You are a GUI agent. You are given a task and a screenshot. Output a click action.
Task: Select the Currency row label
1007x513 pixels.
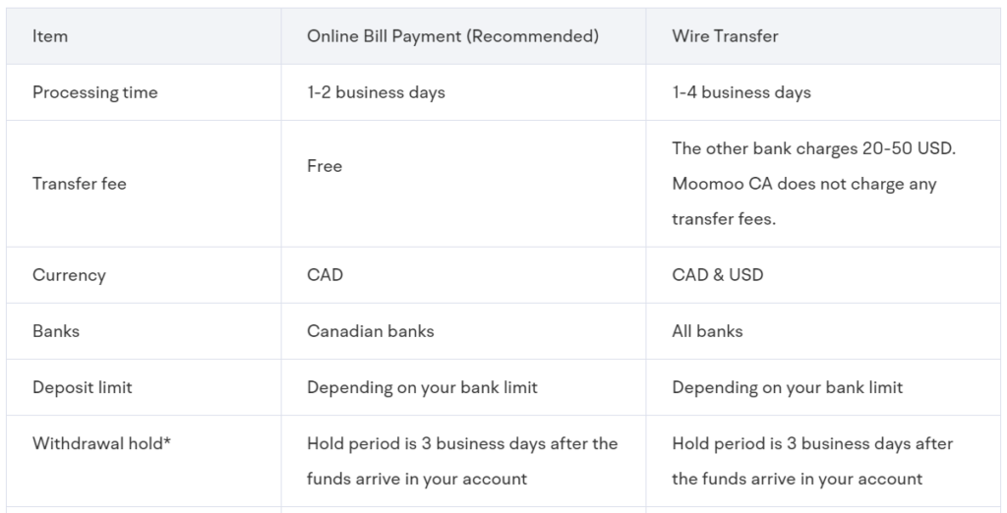70,275
